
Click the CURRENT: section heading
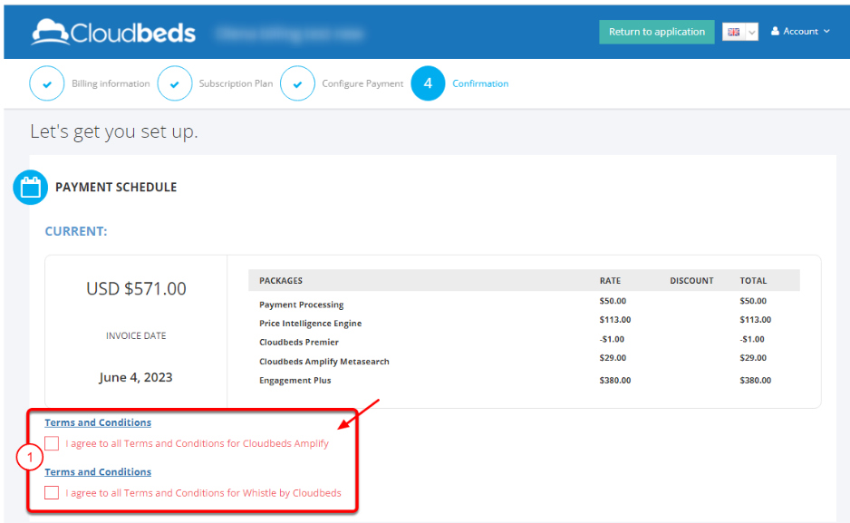[76, 231]
